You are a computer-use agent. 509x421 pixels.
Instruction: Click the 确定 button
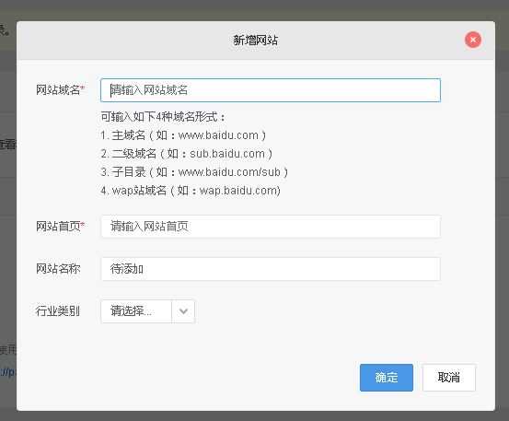pyautogui.click(x=387, y=378)
